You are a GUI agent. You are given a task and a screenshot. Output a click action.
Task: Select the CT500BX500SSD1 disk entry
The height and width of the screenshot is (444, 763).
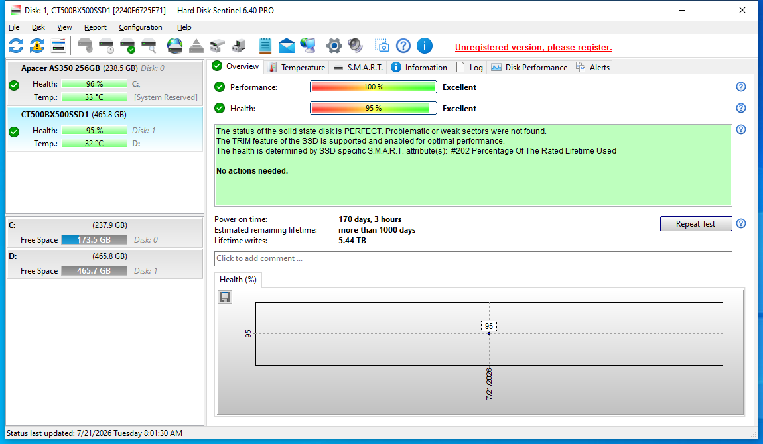105,129
